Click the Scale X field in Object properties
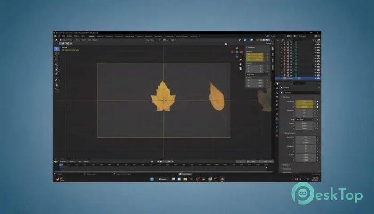 click(x=305, y=123)
